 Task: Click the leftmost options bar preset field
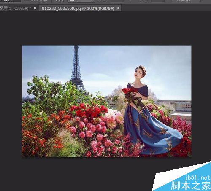click(11, 1)
